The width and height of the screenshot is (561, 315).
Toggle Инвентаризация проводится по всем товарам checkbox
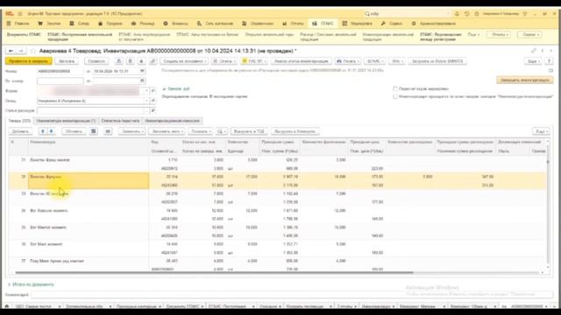tap(395, 97)
